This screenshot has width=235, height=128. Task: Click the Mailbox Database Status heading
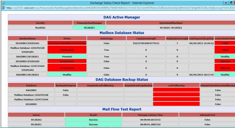(122, 33)
